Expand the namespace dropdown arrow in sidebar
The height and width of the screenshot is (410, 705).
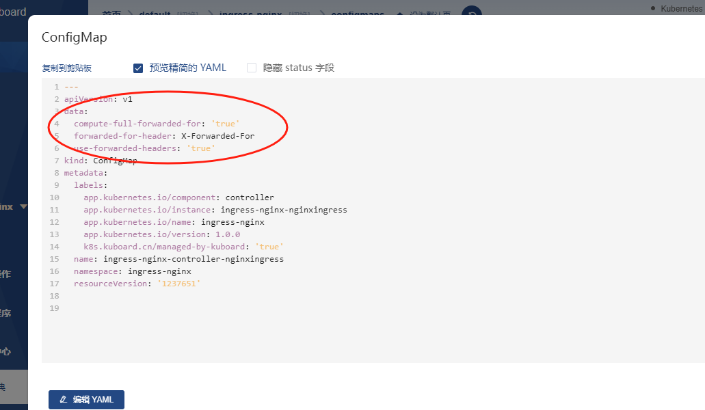[24, 206]
